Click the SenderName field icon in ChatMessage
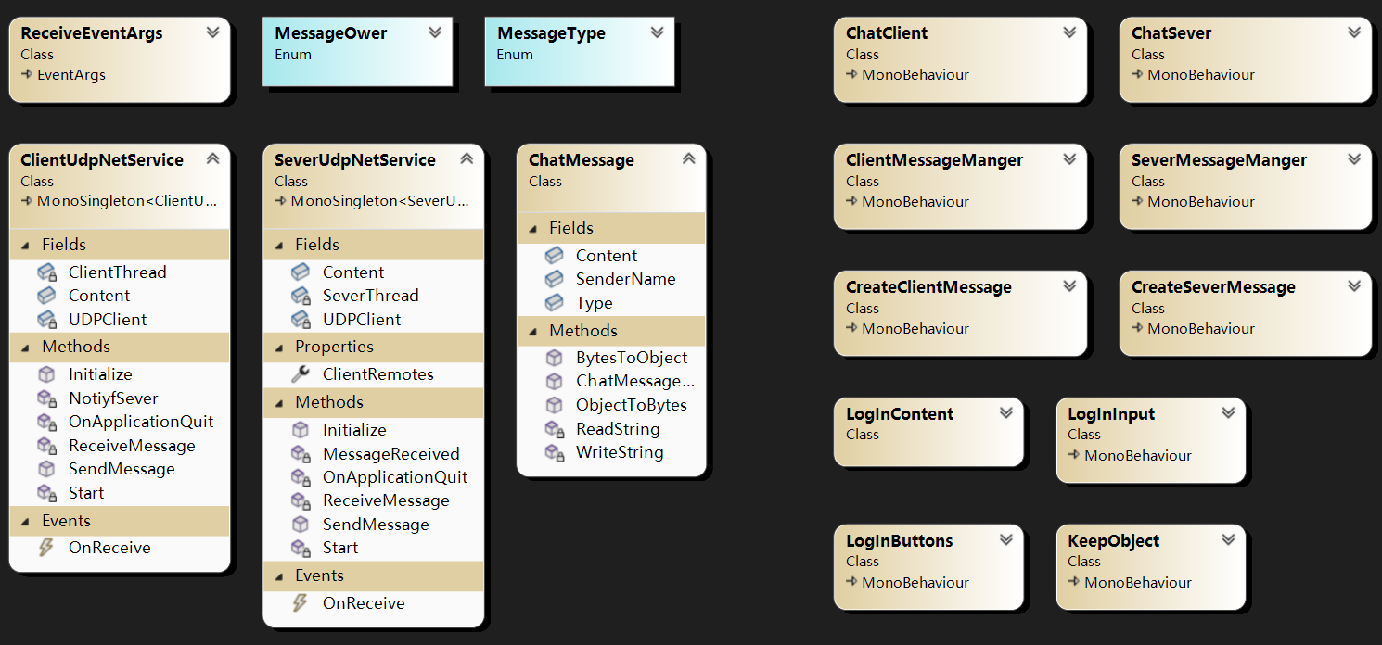Screen dimensions: 1382x645 coord(554,279)
